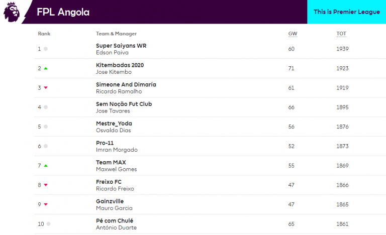This screenshot has width=386, height=235.
Task: Click red down arrow beside rank 3
Action: click(46, 88)
